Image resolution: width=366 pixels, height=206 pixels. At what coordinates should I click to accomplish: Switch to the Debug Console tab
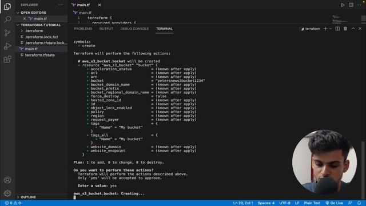click(x=134, y=29)
